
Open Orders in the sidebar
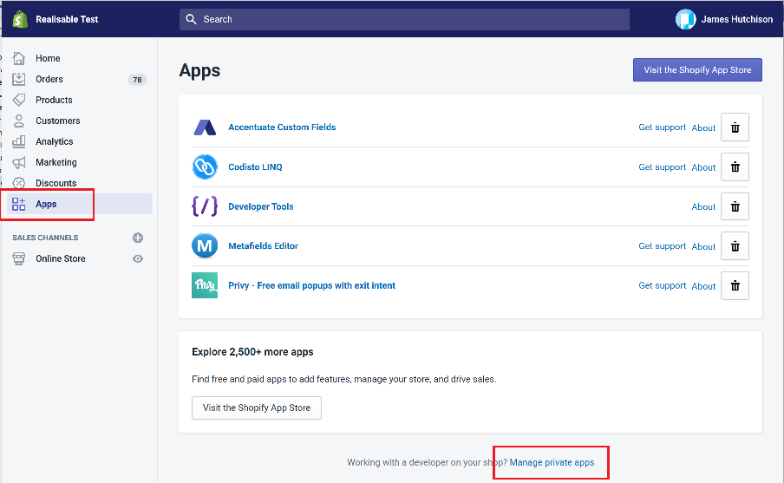(x=49, y=79)
